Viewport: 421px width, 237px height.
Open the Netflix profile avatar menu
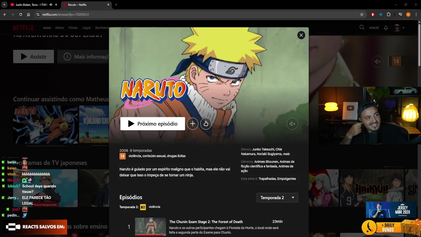click(397, 28)
